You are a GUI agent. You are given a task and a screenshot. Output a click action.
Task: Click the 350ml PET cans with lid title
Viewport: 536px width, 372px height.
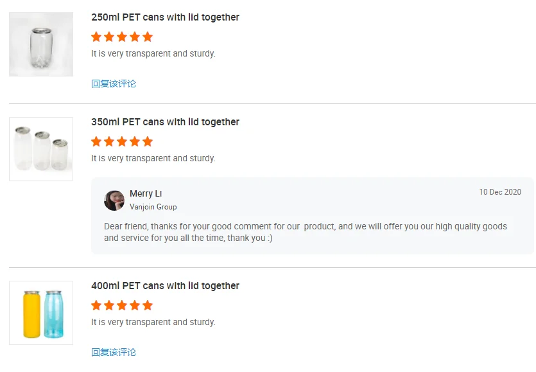[165, 122]
